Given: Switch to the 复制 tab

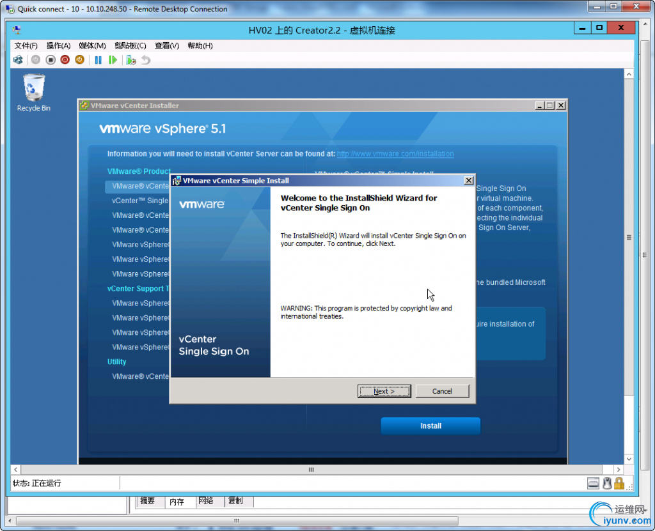Looking at the screenshot, I should [235, 501].
